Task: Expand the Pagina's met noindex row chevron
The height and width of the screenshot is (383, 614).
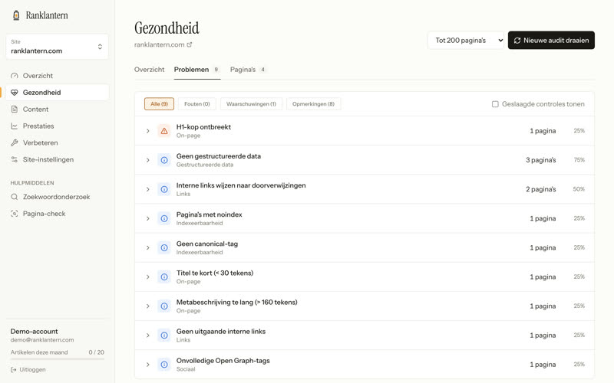Action: (147, 218)
